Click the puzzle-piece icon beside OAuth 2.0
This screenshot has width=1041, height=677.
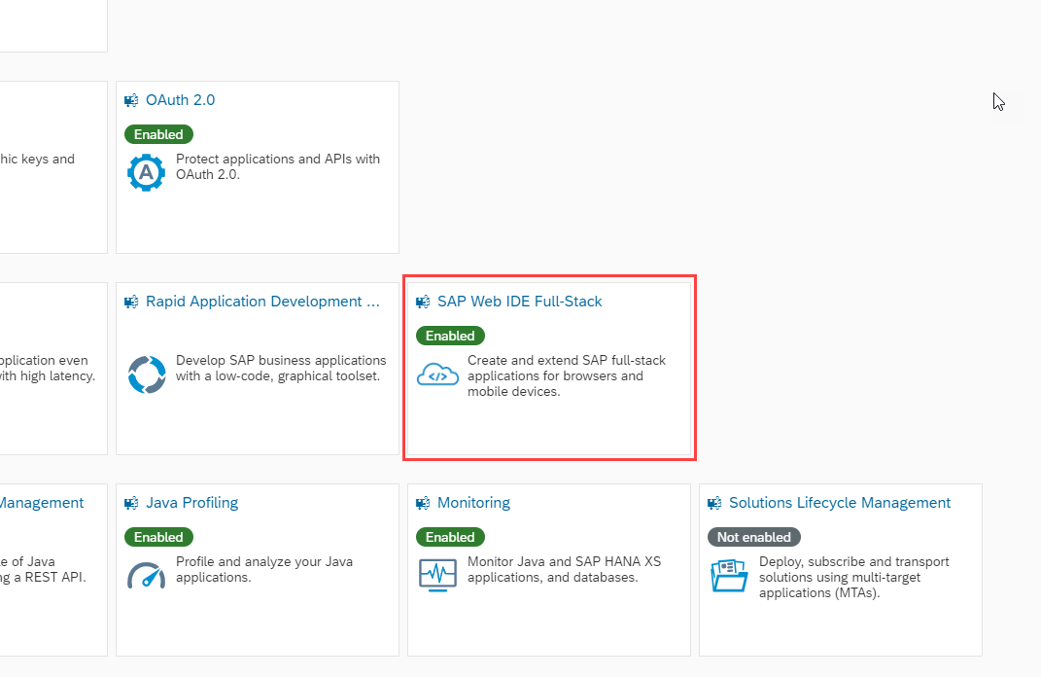tap(131, 99)
